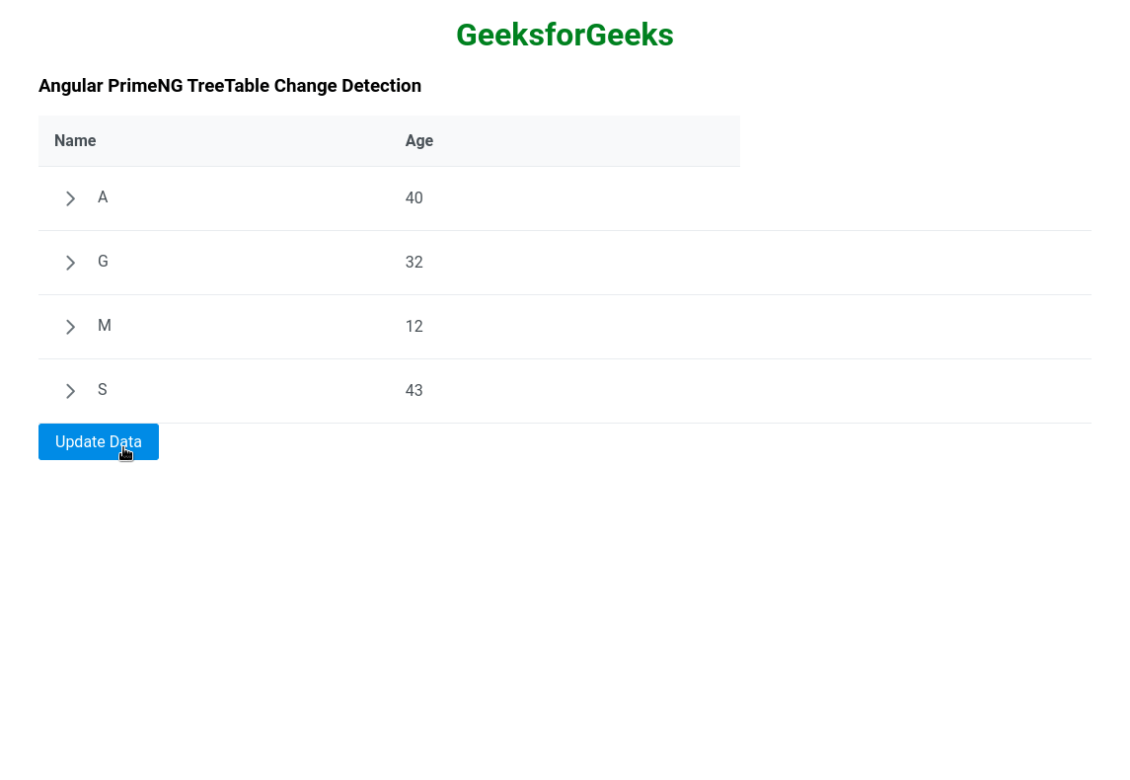Open child rows of node S
This screenshot has height=780, width=1130.
(70, 391)
